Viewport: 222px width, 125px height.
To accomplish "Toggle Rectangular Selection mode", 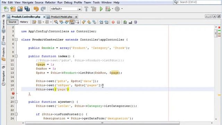I will tap(77, 22).
